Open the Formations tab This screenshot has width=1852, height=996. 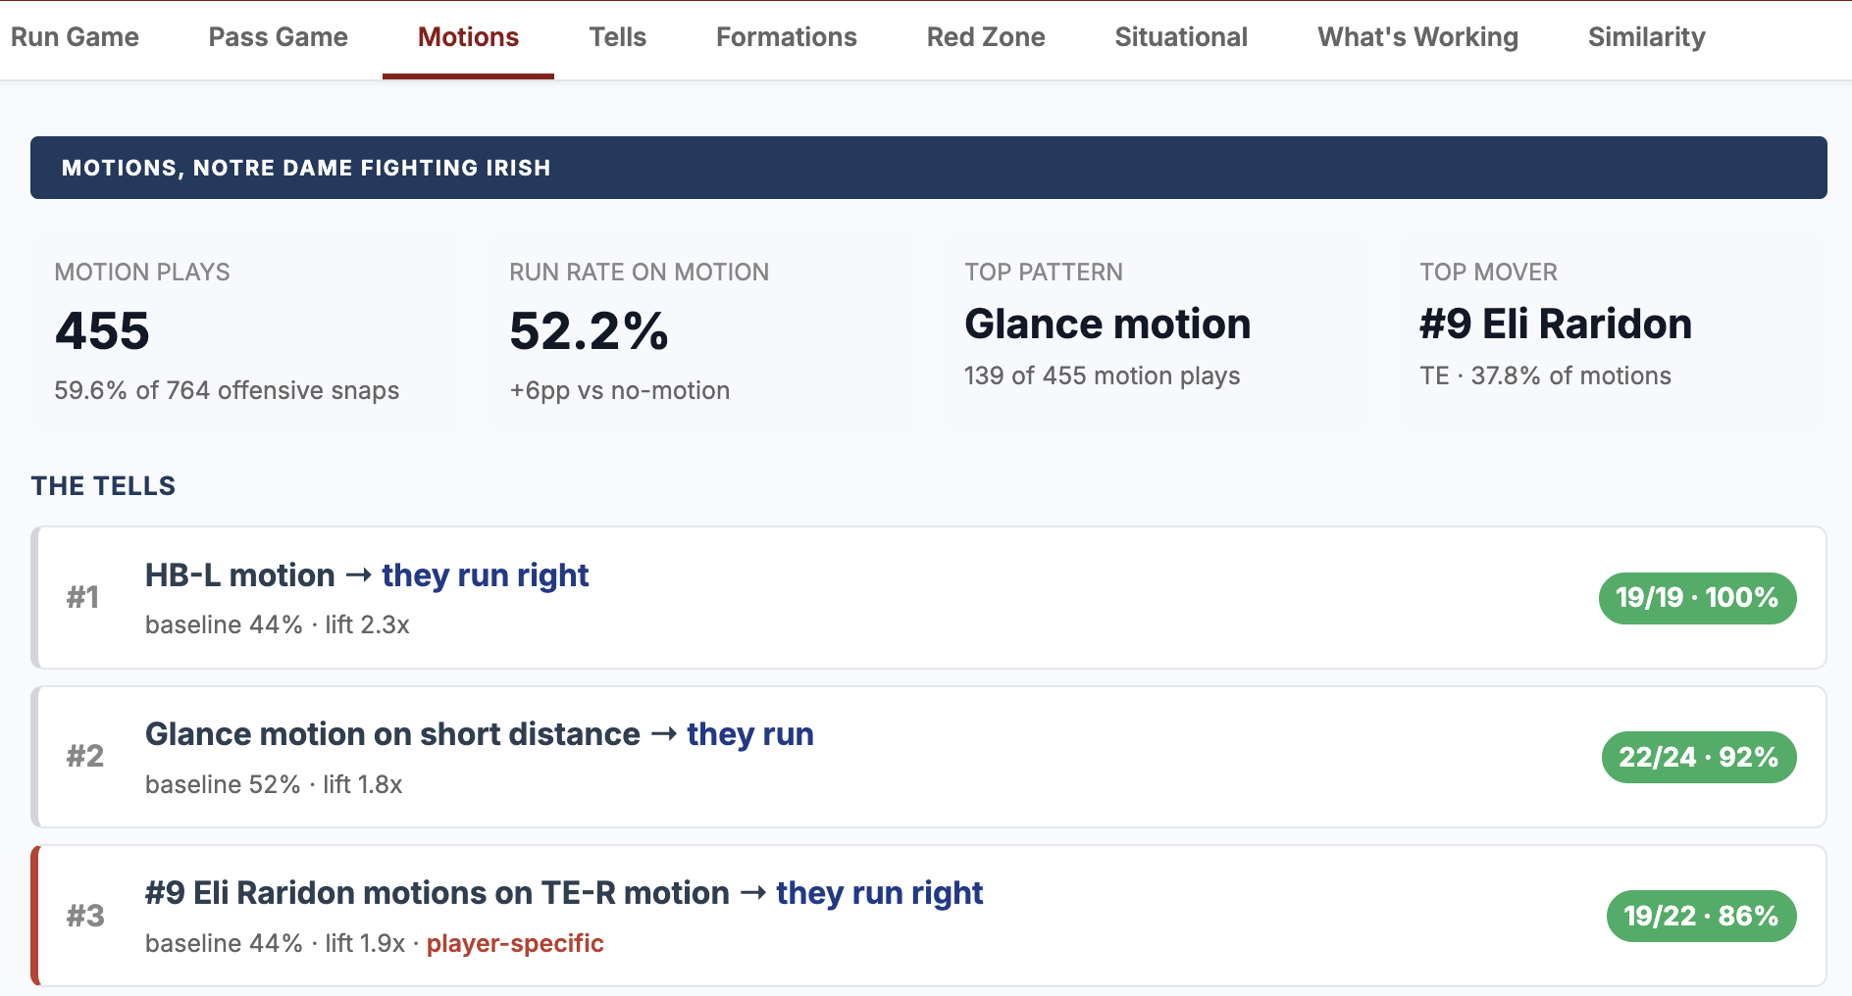tap(786, 37)
